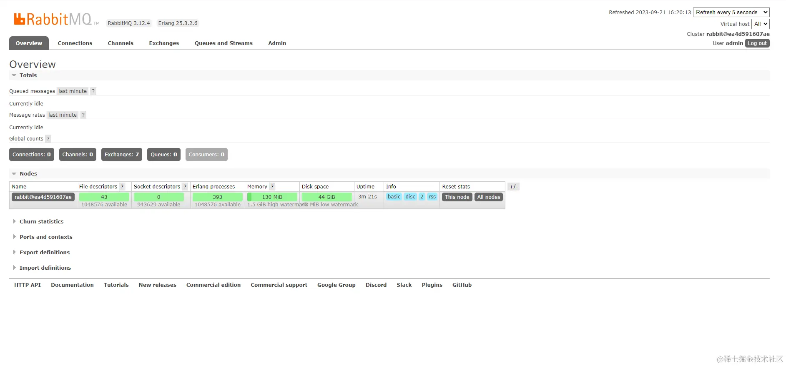Image resolution: width=786 pixels, height=366 pixels.
Task: Click the Exchanges: 7 count button
Action: click(x=122, y=155)
